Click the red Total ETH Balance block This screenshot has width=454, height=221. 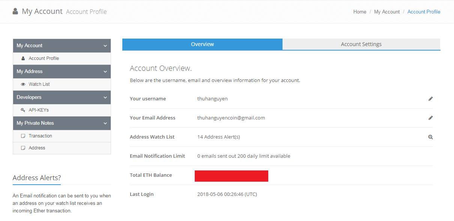tap(231, 176)
